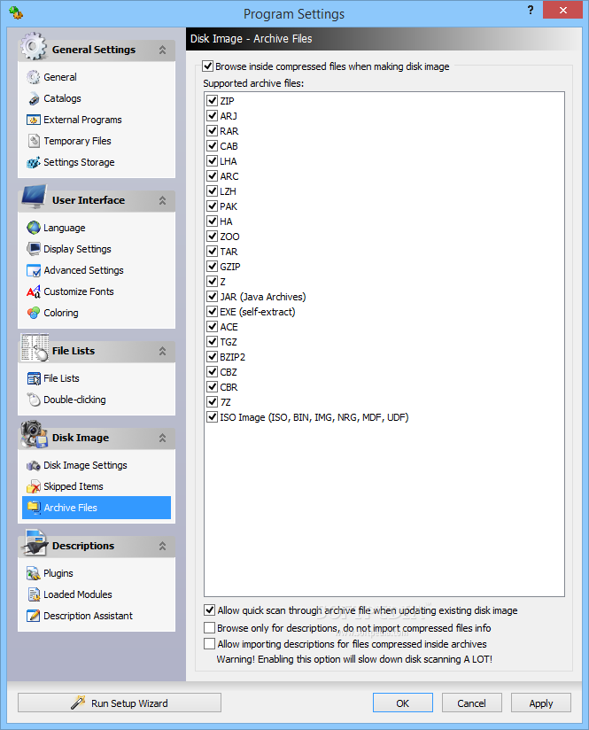
Task: Click the Display Settings monitor icon
Action: tap(34, 249)
